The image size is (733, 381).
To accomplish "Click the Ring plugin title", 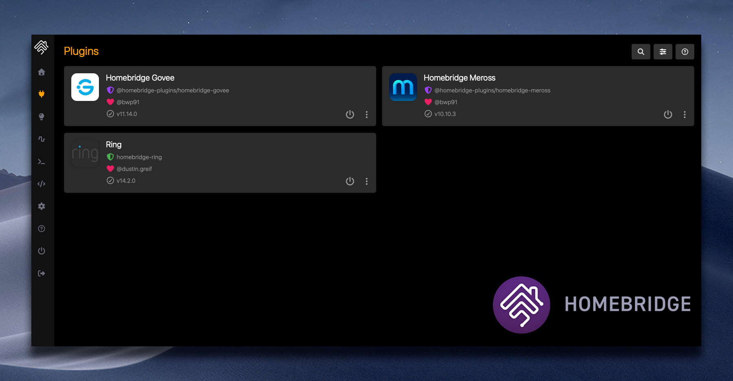I will (x=114, y=145).
